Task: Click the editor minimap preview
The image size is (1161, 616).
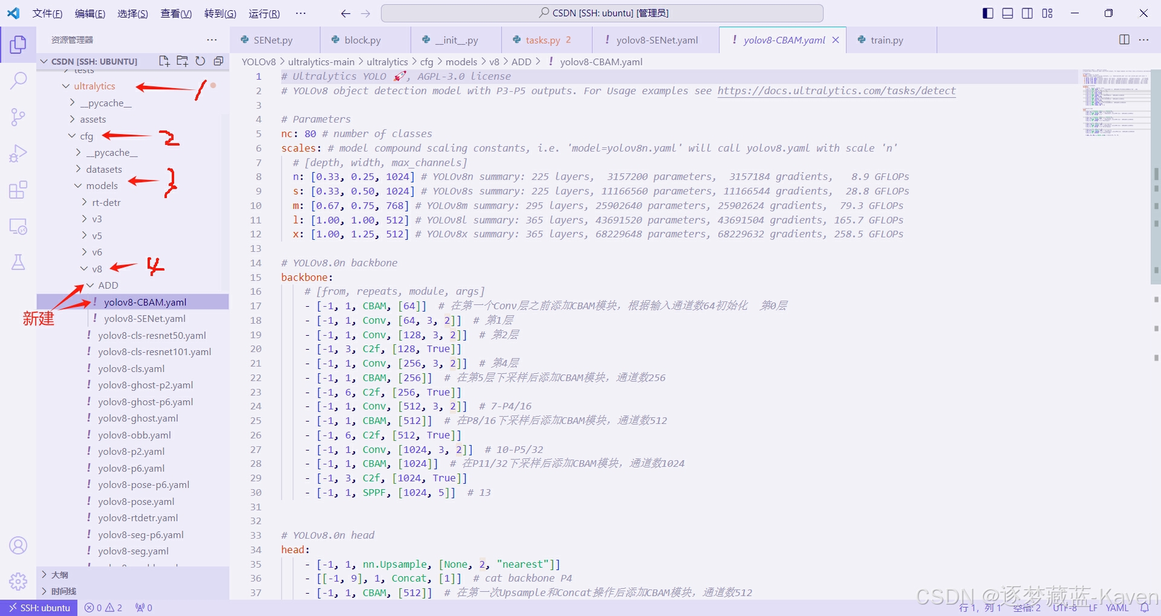Action: pyautogui.click(x=1116, y=103)
